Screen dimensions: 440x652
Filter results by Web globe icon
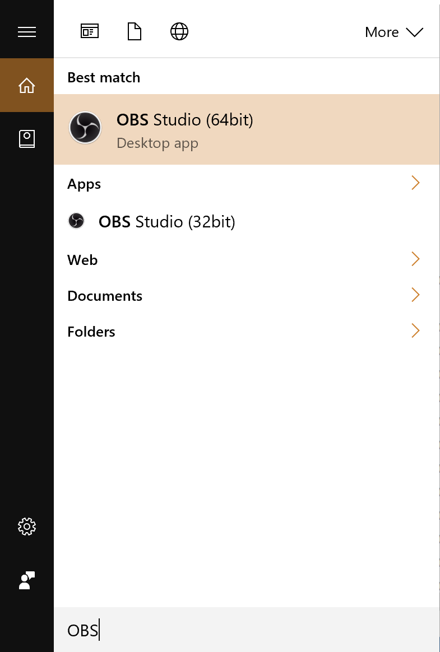click(179, 32)
